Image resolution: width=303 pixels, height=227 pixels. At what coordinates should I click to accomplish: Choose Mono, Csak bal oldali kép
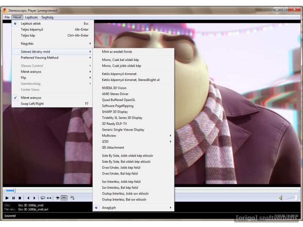click(133, 60)
